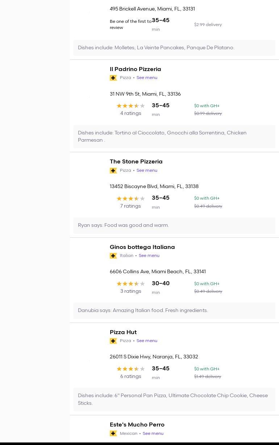279x445 pixels.
Task: Open See menu link for Pizza Hut
Action: (x=147, y=341)
